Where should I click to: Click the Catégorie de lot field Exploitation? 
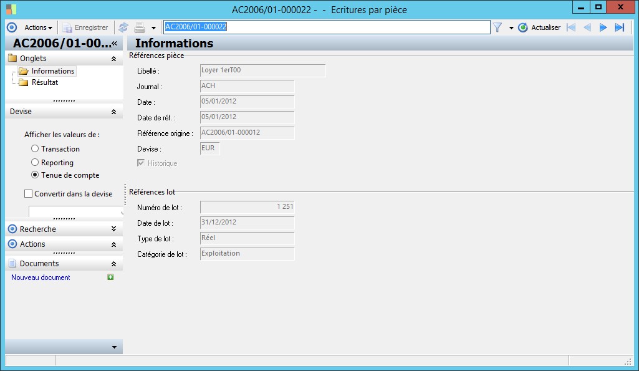click(x=247, y=254)
